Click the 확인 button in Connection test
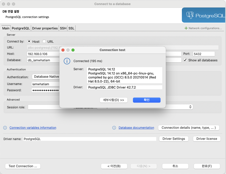This screenshot has height=174, width=226. (x=146, y=100)
